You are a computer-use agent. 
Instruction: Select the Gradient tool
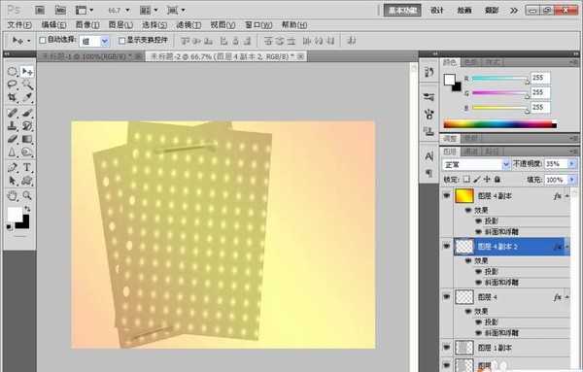point(27,139)
